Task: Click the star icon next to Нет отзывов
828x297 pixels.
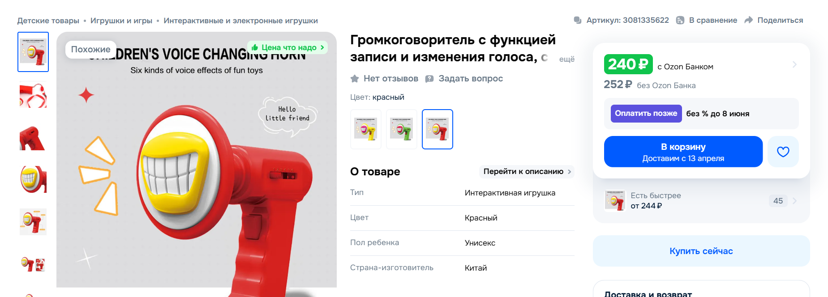Action: tap(355, 79)
